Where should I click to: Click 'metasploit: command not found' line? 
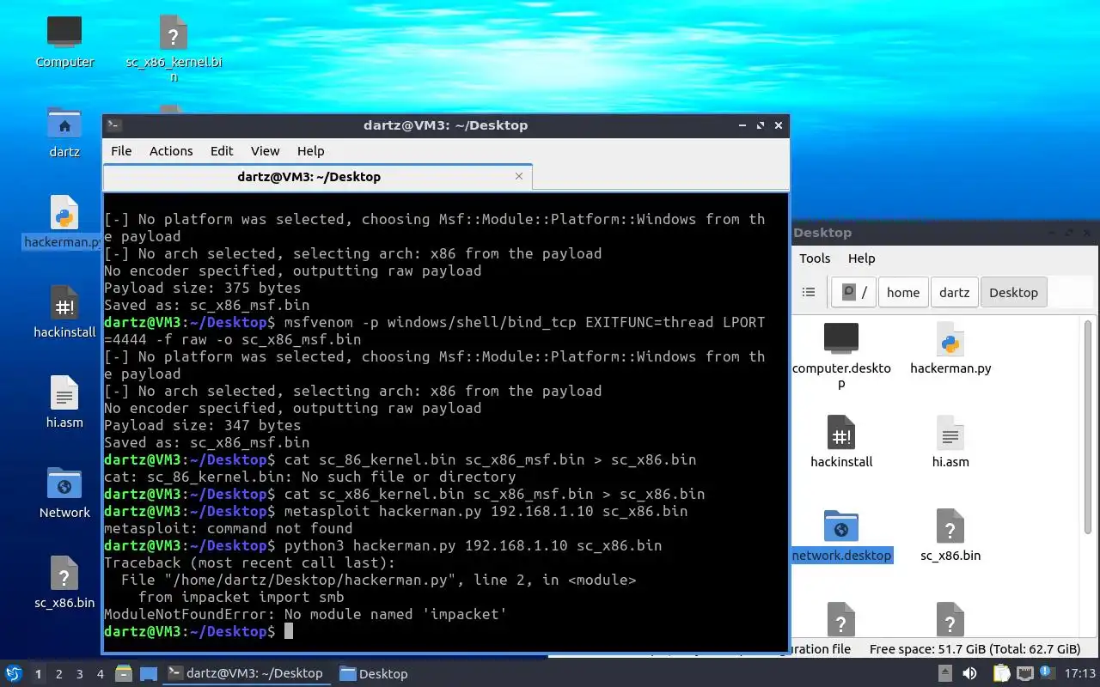click(x=228, y=528)
